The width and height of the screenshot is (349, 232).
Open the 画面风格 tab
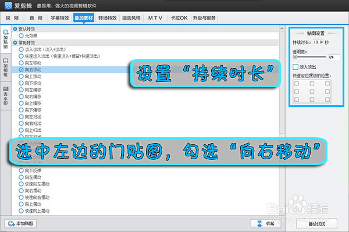[x=131, y=18]
